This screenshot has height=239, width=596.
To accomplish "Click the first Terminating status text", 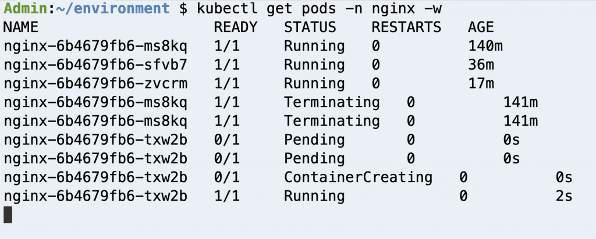I will tap(332, 102).
